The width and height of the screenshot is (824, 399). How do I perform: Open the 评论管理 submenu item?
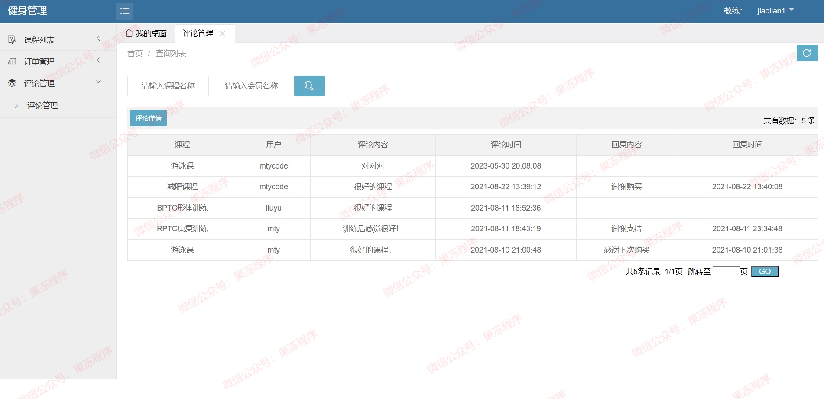click(42, 106)
